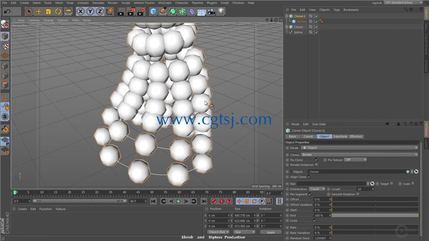Image resolution: width=429 pixels, height=241 pixels.
Task: Toggle Z axis lock
Action: [100, 11]
